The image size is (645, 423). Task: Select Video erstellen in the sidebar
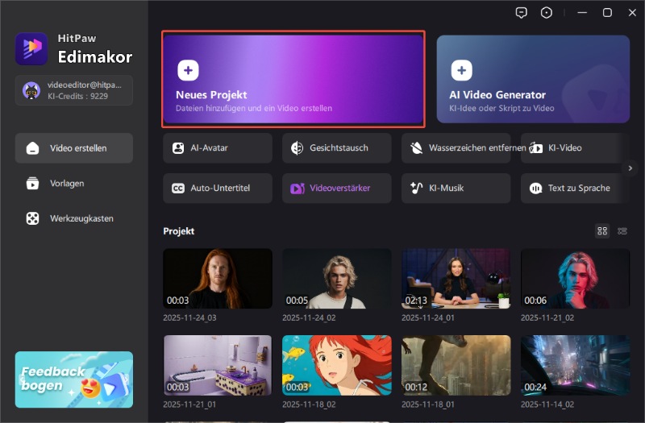[73, 148]
